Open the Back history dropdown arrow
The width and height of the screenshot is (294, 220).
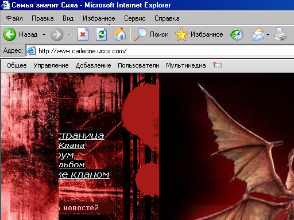pyautogui.click(x=44, y=34)
